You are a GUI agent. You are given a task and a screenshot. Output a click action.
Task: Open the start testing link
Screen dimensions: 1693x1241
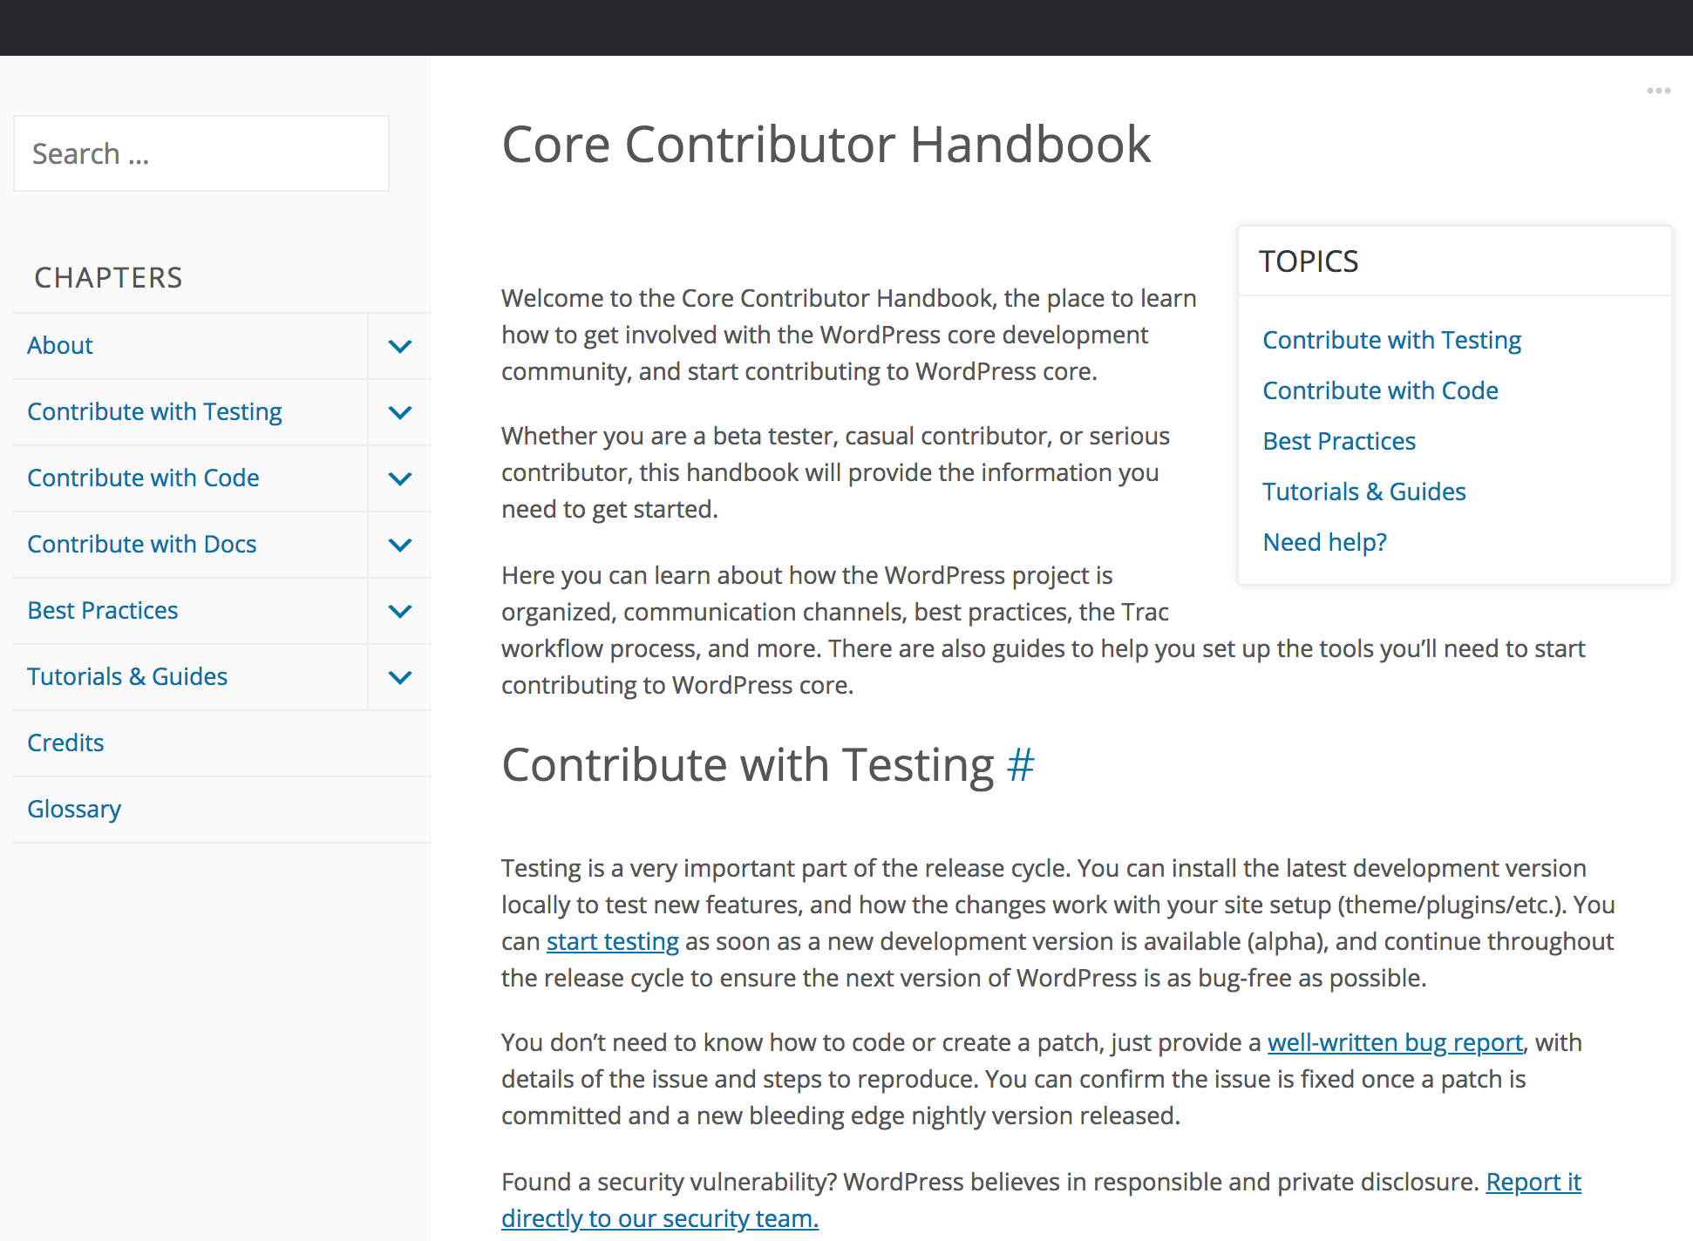612,941
